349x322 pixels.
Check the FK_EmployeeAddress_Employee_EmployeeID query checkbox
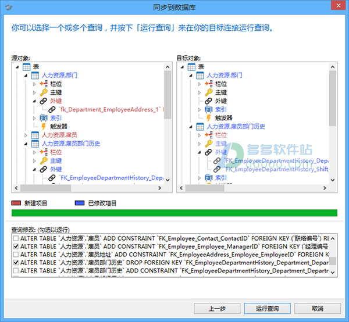[16, 255]
